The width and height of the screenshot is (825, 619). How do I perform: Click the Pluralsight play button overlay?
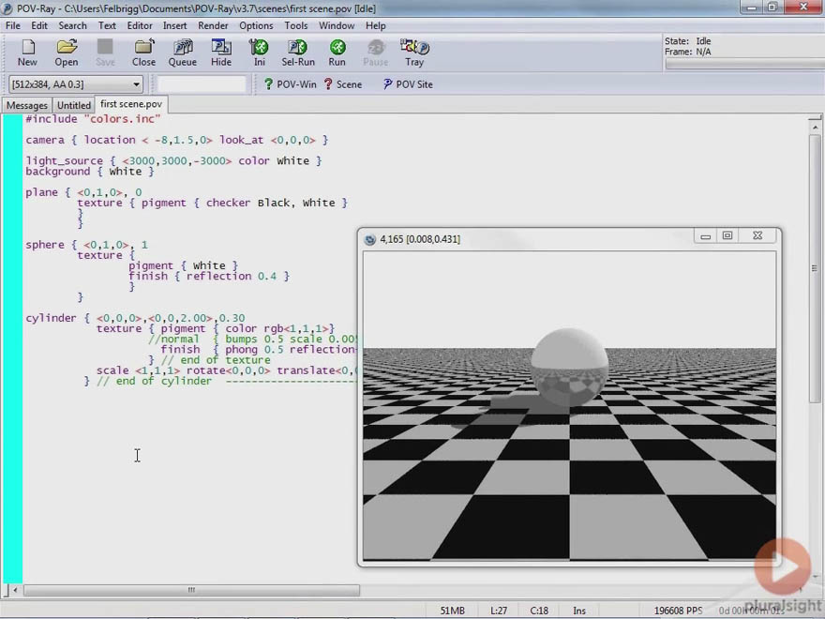783,566
